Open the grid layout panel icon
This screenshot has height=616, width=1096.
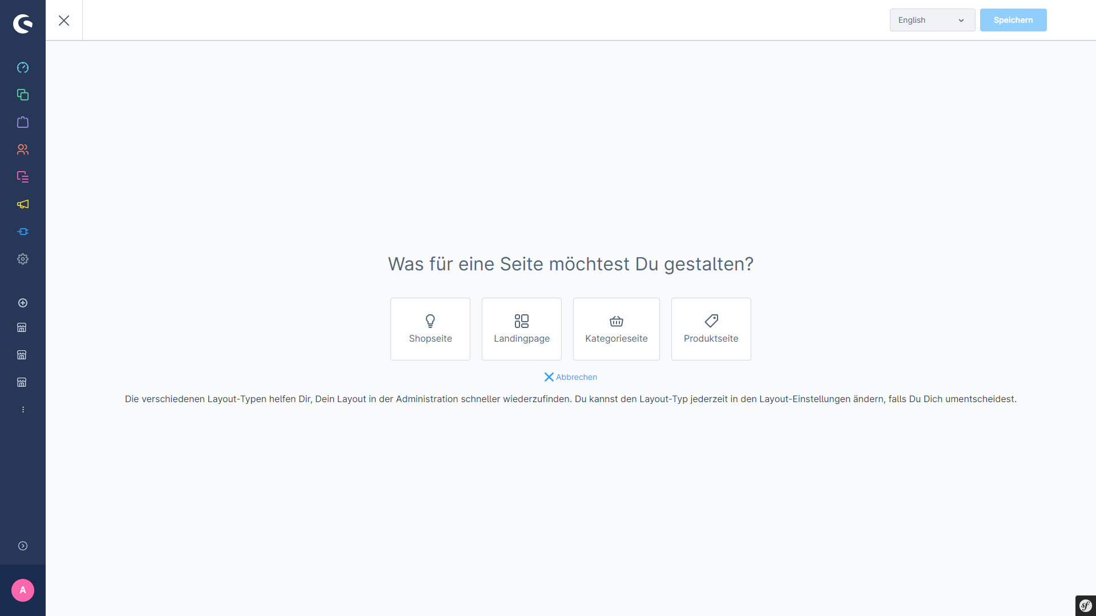pyautogui.click(x=522, y=321)
